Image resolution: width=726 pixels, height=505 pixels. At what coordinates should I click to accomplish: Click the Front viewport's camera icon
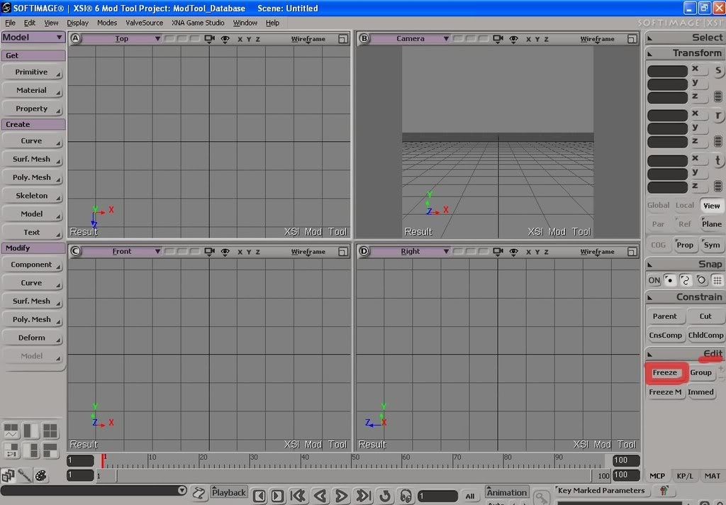(209, 252)
